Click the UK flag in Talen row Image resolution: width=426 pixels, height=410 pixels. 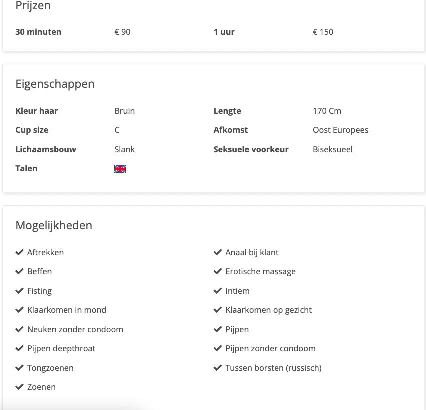(120, 169)
